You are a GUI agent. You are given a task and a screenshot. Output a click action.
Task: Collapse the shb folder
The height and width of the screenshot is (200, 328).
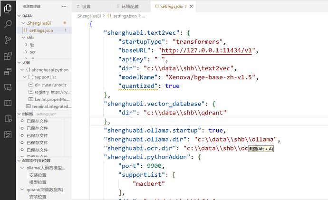point(23,38)
